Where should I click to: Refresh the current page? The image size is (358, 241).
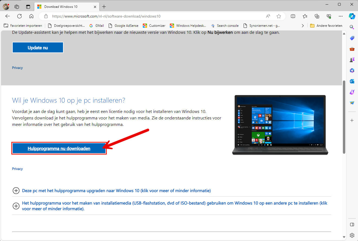[19, 16]
